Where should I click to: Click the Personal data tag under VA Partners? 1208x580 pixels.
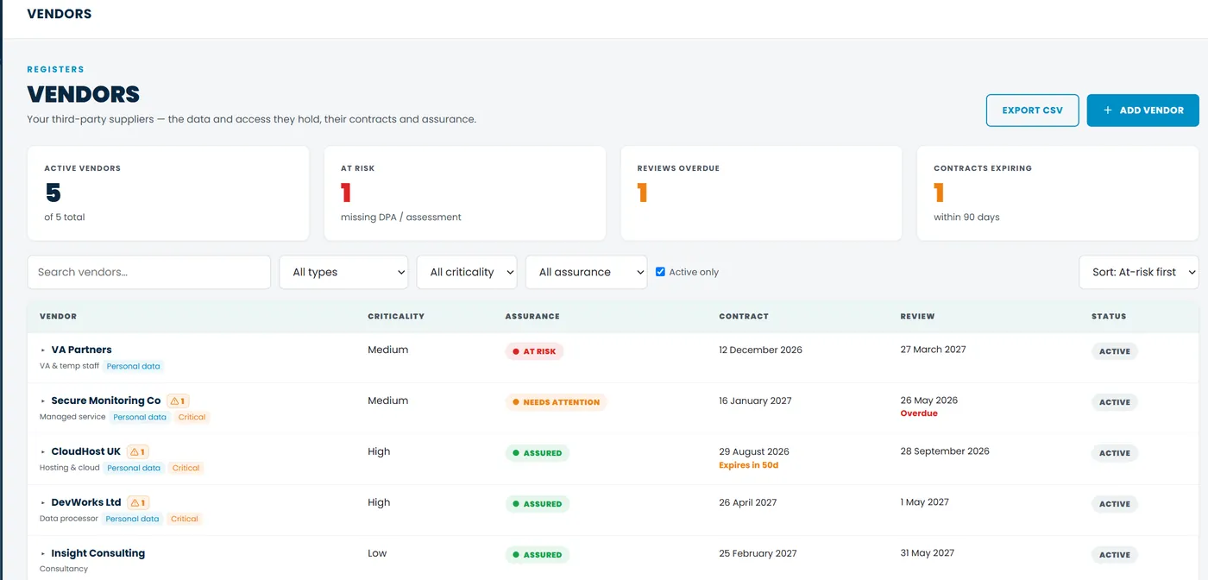pos(133,366)
